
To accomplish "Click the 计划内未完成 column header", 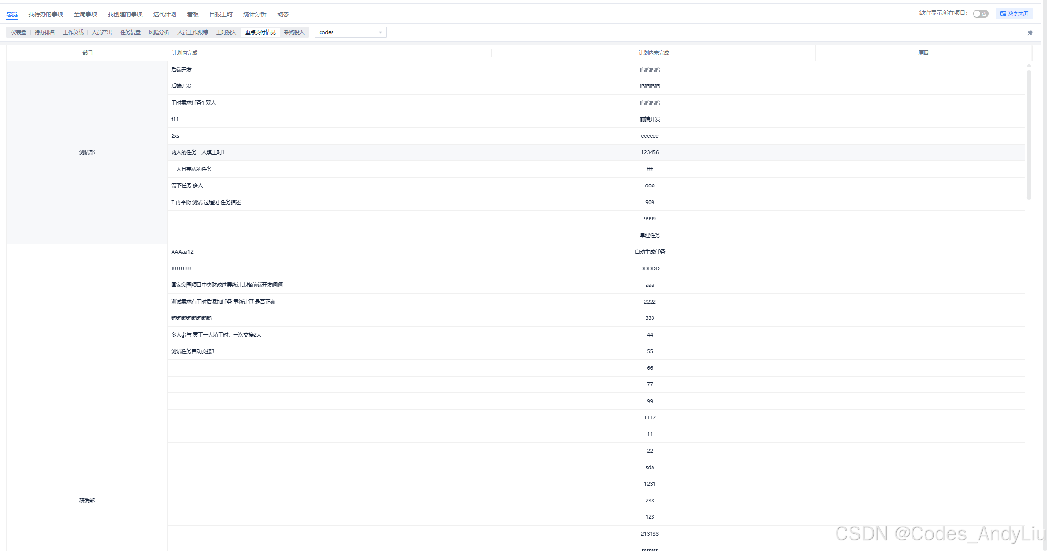I will pos(653,53).
